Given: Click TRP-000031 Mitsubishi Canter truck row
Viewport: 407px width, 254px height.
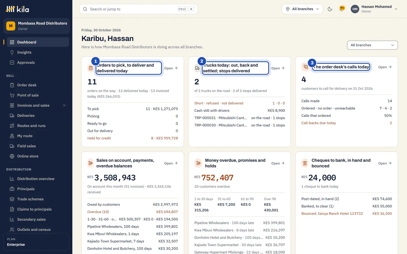Looking at the screenshot, I should coord(239,118).
